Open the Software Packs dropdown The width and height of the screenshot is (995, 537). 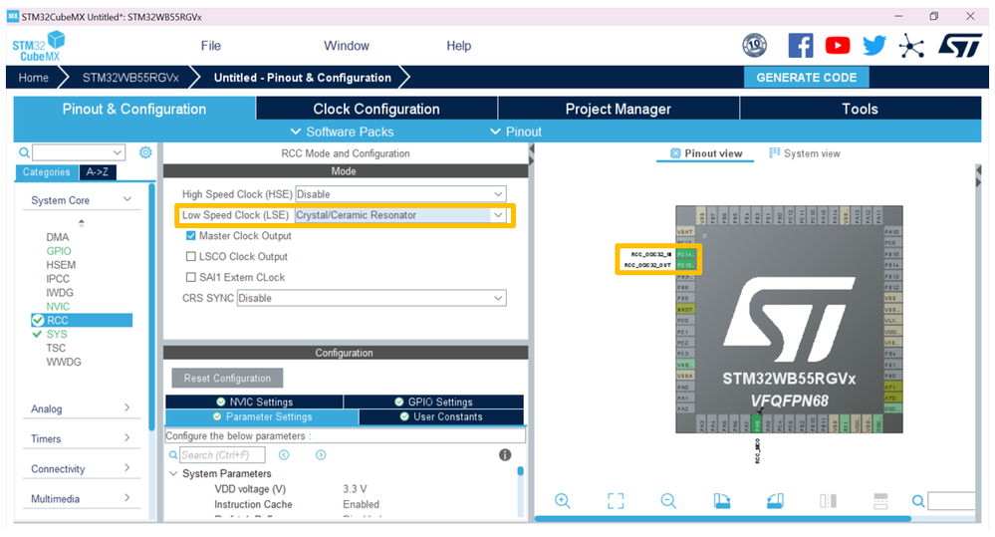point(342,133)
